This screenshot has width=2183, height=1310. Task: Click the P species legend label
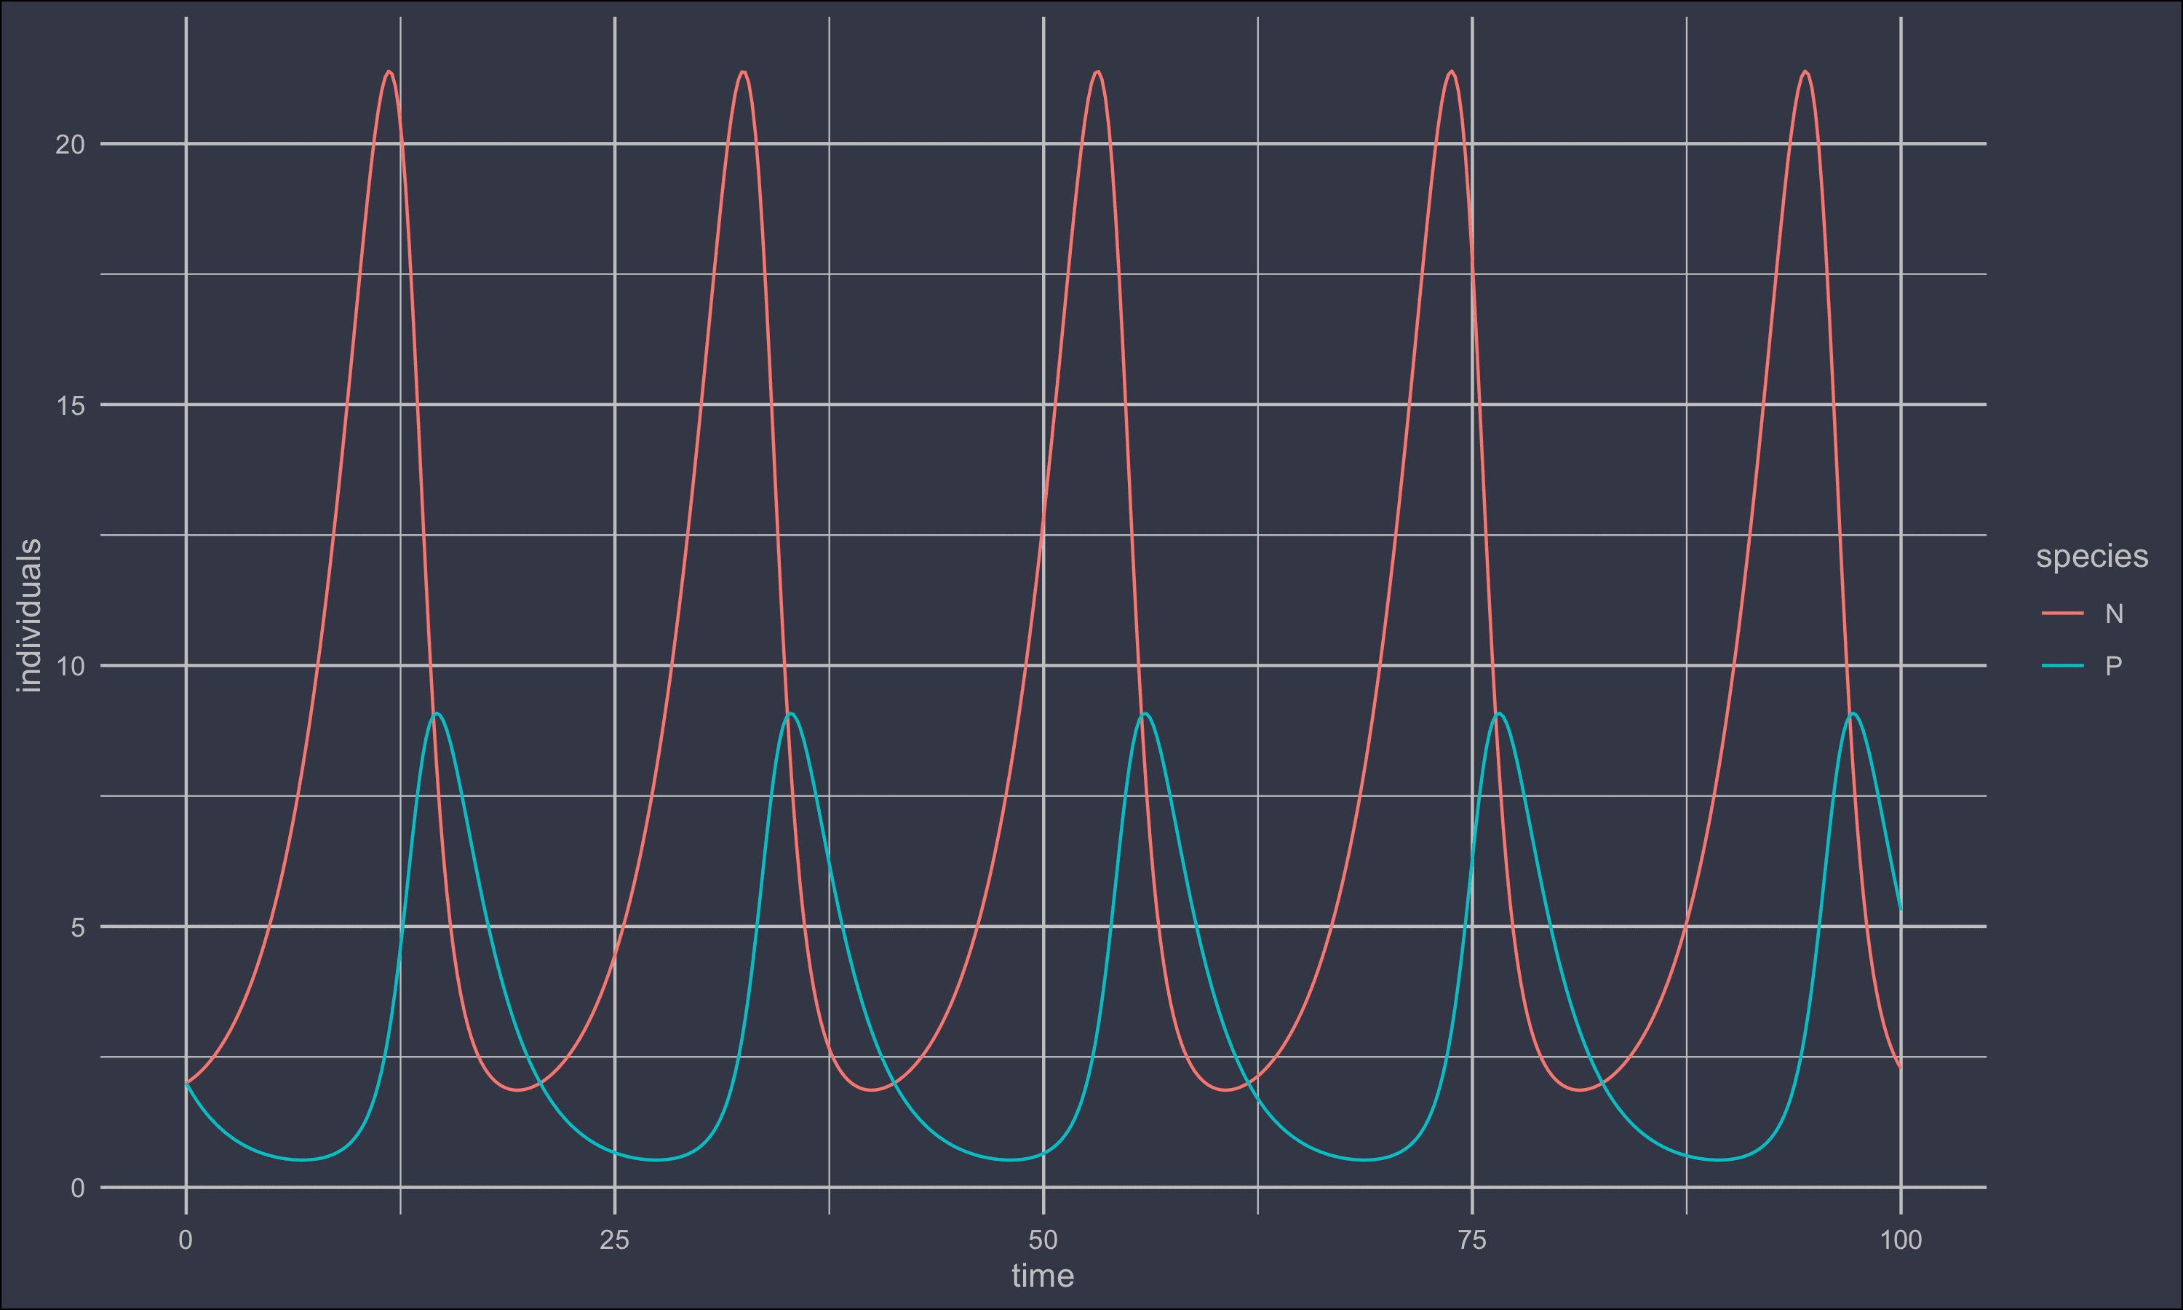[x=2113, y=666]
